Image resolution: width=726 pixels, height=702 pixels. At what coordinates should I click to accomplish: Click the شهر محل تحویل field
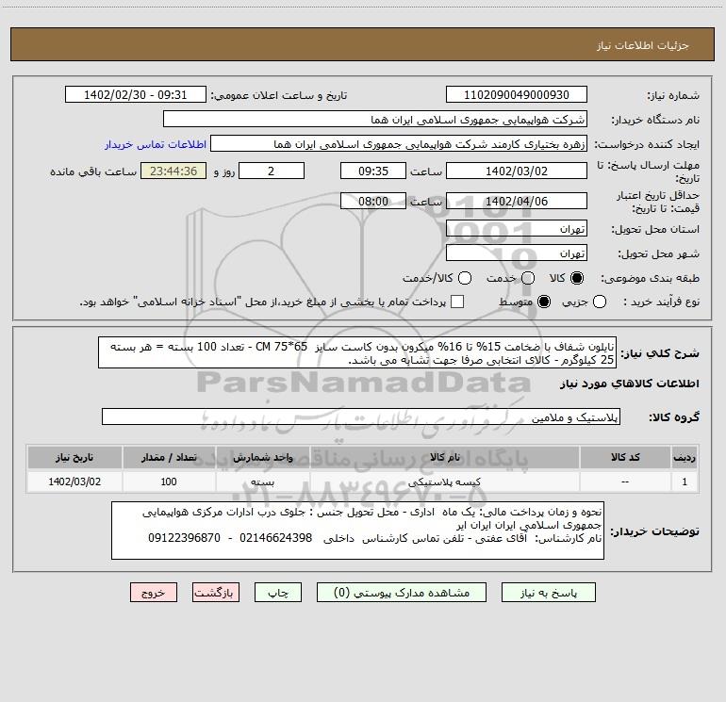516,253
